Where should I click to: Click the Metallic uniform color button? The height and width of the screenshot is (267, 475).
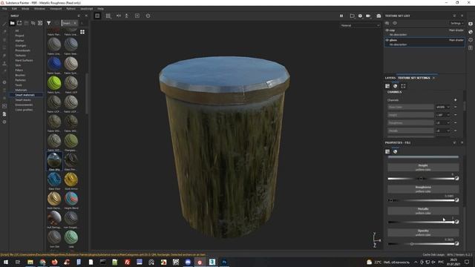423,211
